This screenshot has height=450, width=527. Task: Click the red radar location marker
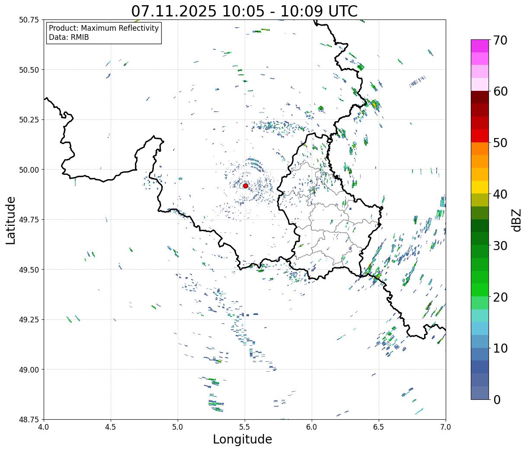point(245,186)
